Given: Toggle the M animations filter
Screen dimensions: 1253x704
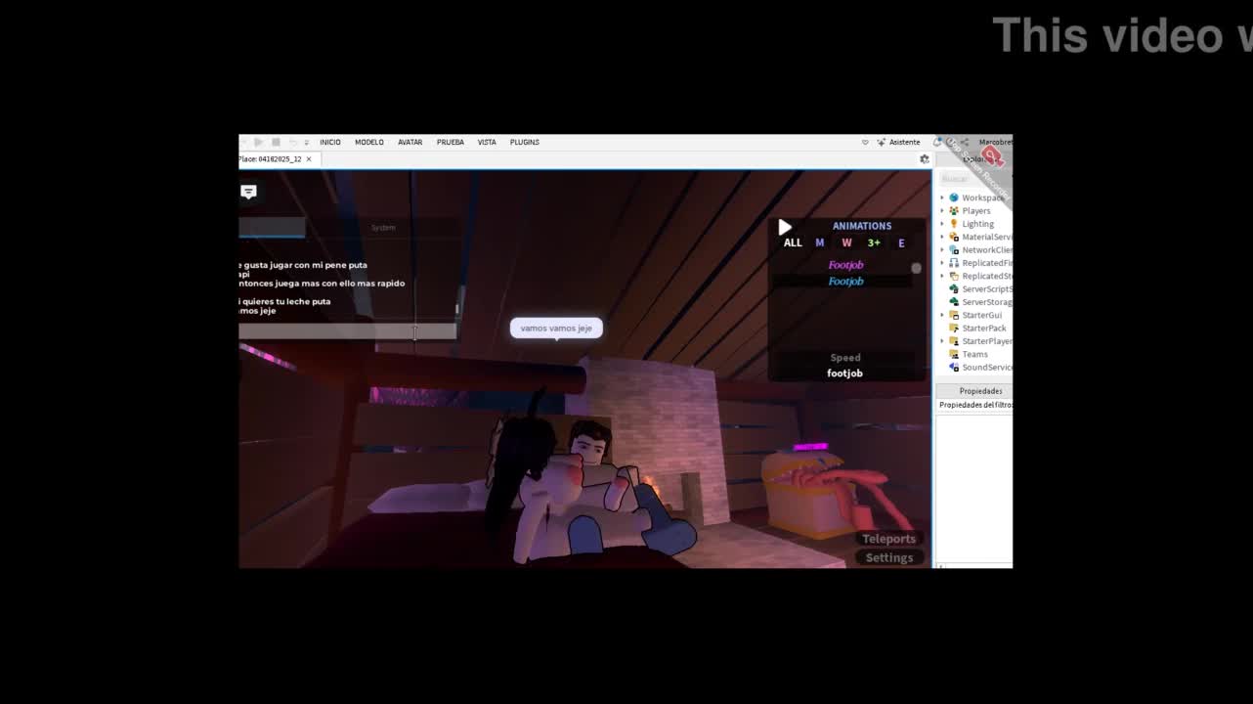Looking at the screenshot, I should pos(820,243).
